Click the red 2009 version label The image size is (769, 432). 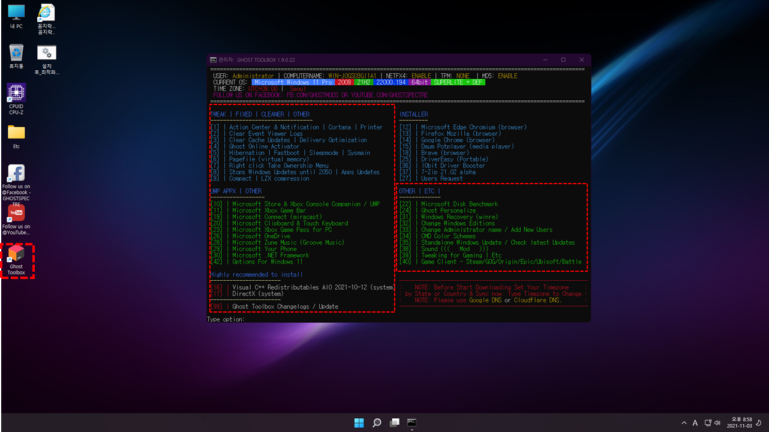344,82
